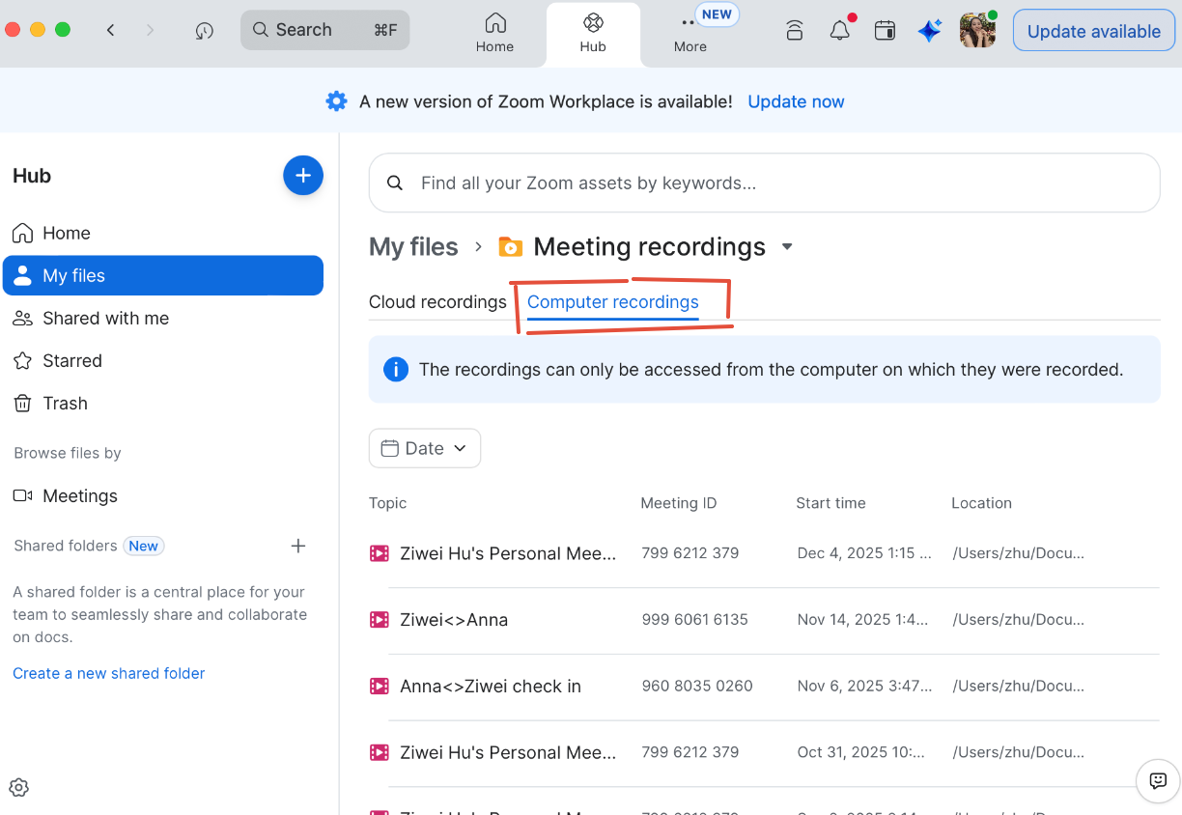Go back with the left arrow icon
Screen dimensions: 1182x815
[111, 30]
